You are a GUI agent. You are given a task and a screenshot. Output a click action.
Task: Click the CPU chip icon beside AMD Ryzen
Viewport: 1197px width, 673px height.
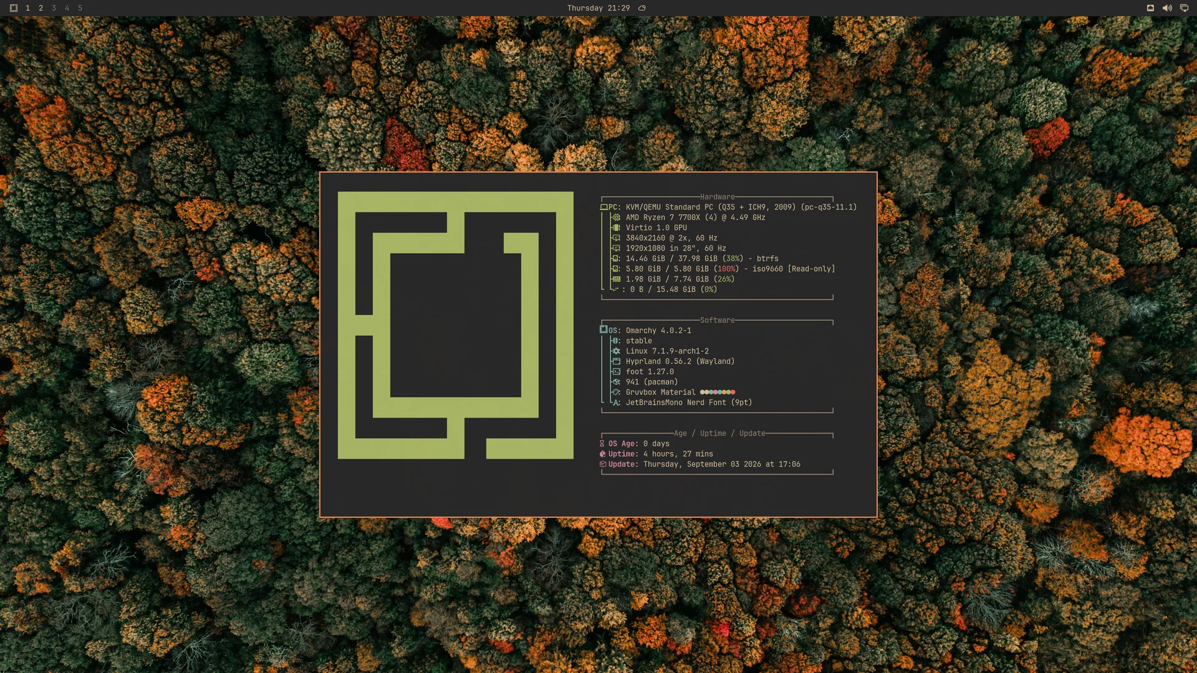tap(616, 217)
